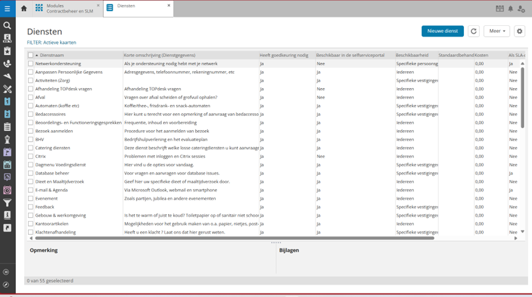This screenshot has width=532, height=297.
Task: Click the sidebar expand double-arrow icon
Action: coord(6,272)
